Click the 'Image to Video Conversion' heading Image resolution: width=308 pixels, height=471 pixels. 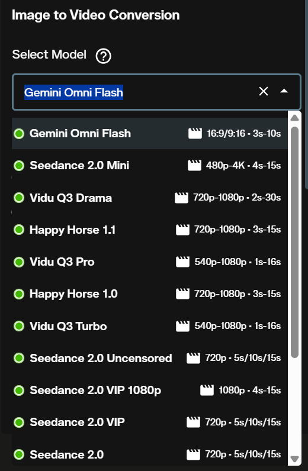(x=95, y=15)
